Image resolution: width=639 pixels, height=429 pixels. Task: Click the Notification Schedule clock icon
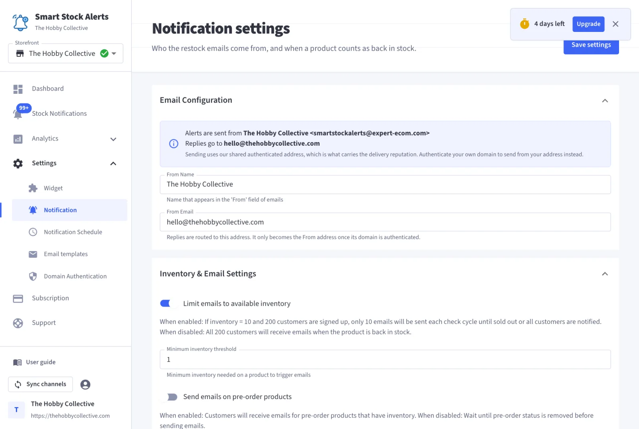(33, 232)
